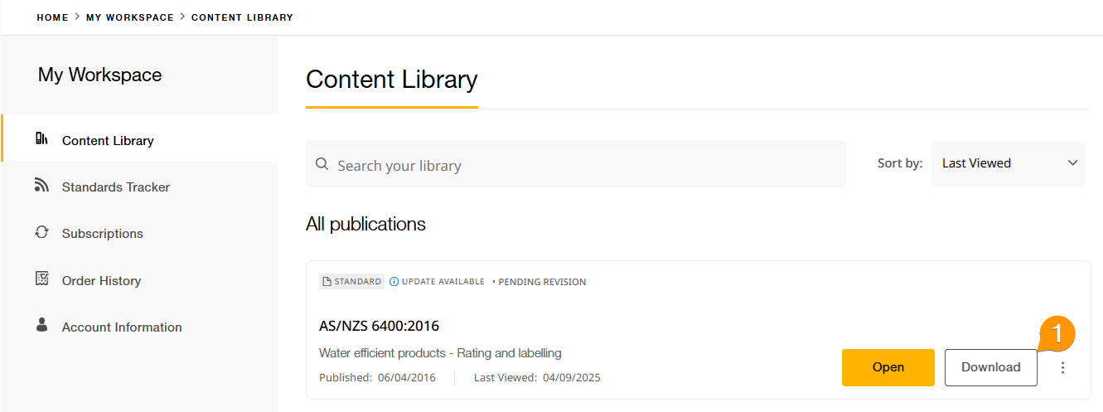Click the Update Available info icon
The height and width of the screenshot is (412, 1103).
click(x=394, y=282)
